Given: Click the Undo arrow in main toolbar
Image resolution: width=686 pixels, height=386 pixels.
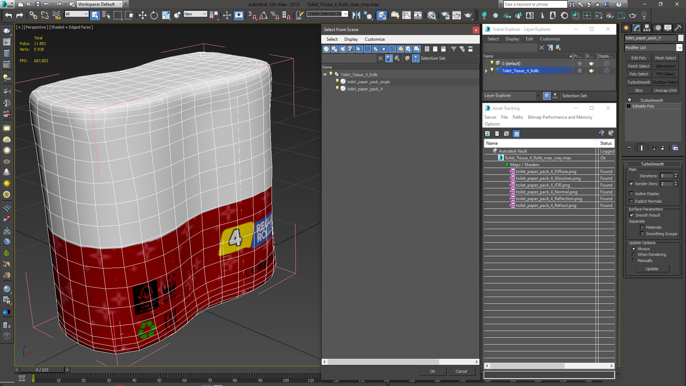Looking at the screenshot, I should point(9,15).
